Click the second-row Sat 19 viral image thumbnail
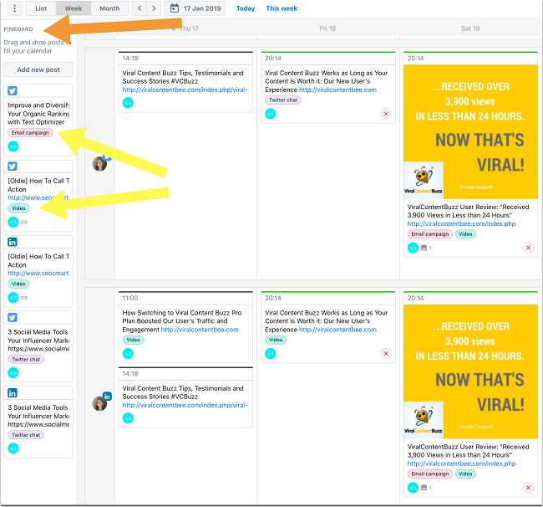 tap(470, 371)
